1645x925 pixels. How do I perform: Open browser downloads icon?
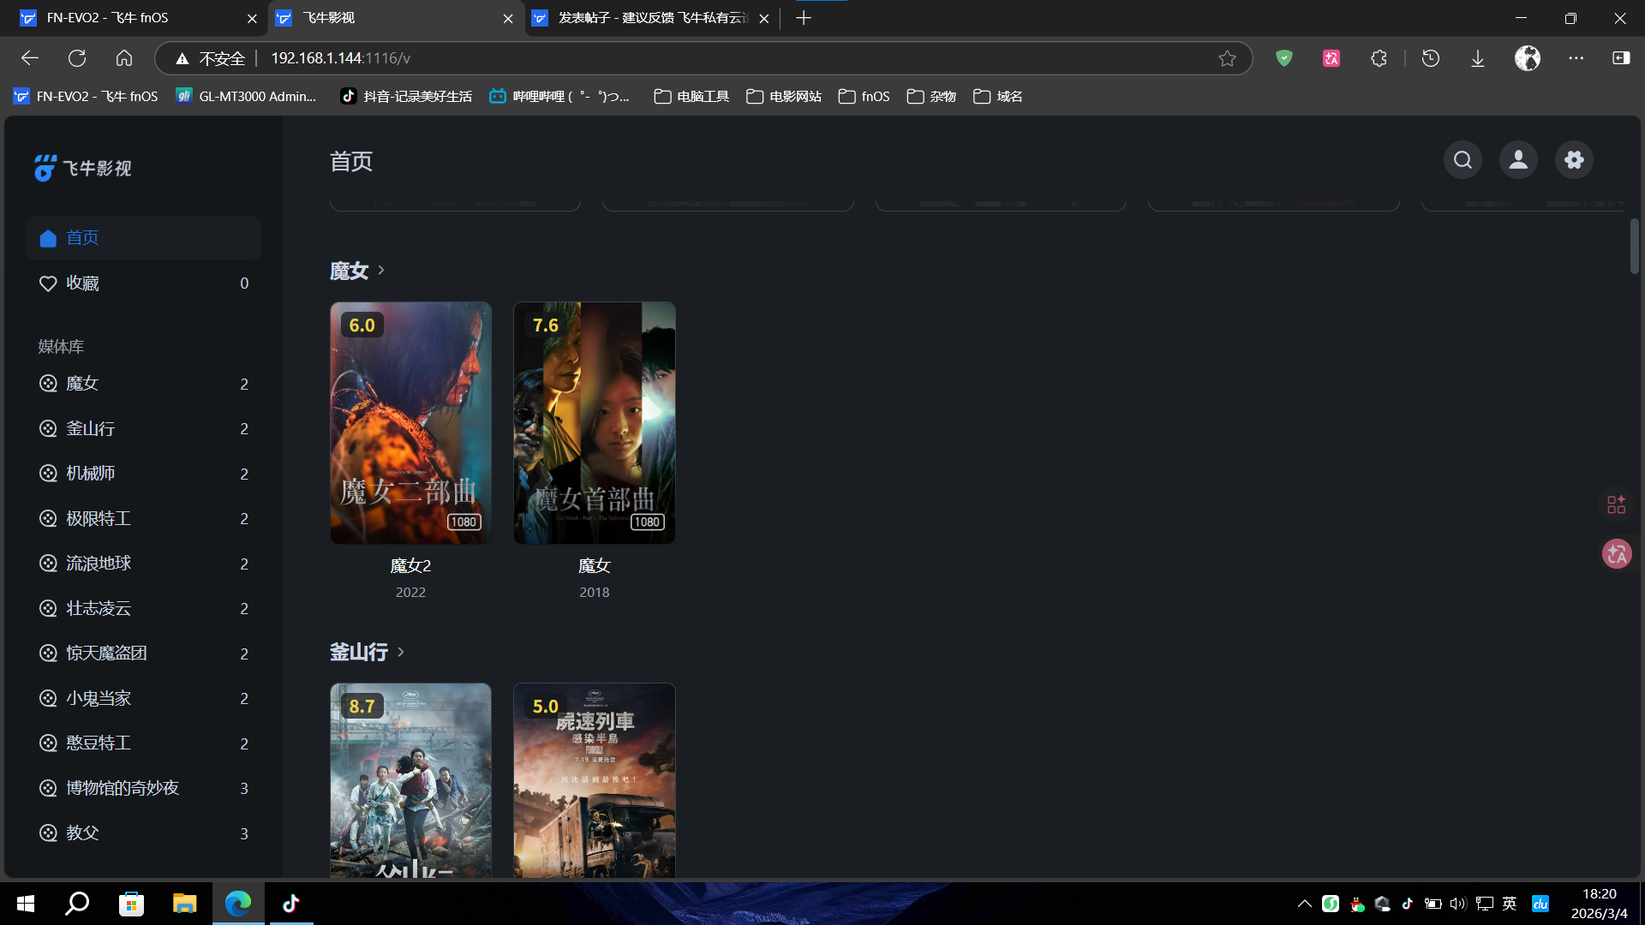coord(1478,58)
